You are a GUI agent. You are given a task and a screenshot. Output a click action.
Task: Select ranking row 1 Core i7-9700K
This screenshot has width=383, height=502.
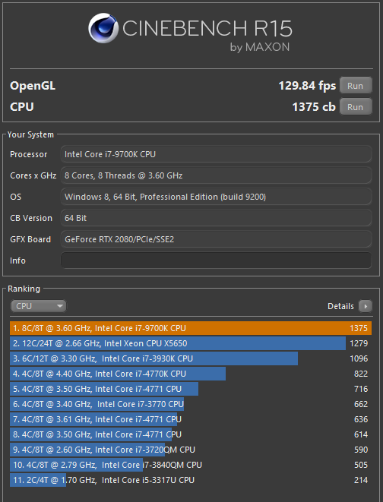pos(191,328)
